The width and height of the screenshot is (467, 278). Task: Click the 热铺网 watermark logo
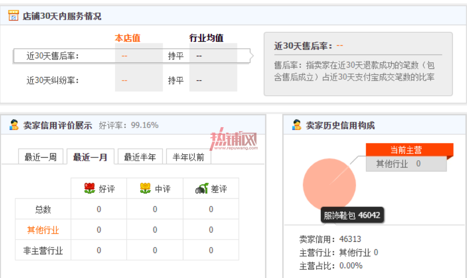[234, 139]
